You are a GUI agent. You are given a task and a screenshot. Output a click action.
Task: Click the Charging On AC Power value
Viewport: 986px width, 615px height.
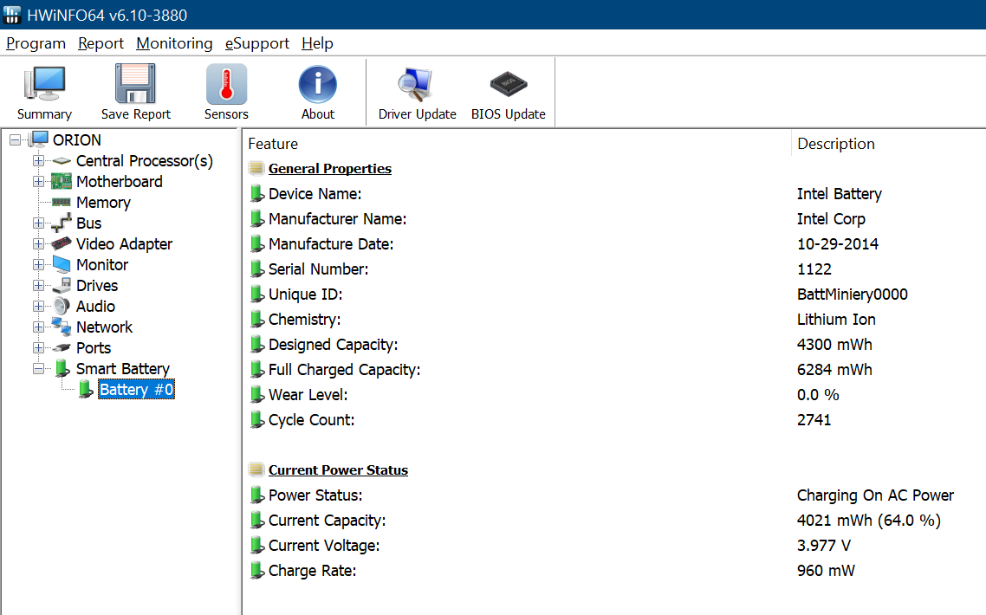click(875, 495)
